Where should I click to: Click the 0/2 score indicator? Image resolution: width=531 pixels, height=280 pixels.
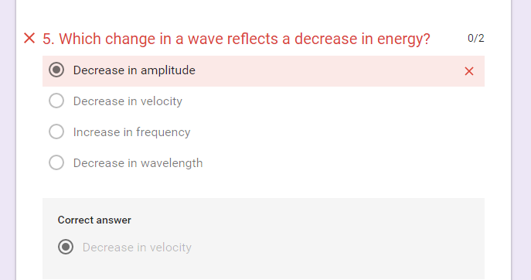[476, 38]
